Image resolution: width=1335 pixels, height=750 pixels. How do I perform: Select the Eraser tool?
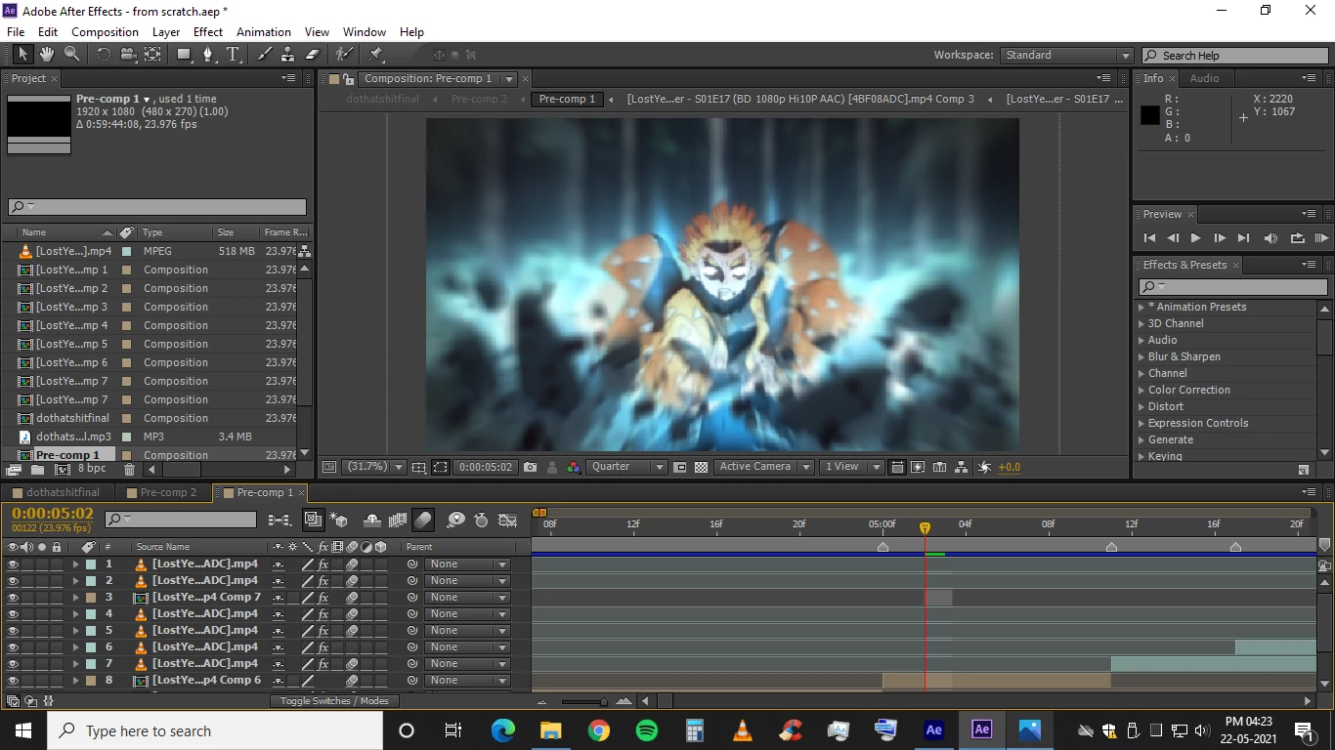click(x=313, y=55)
